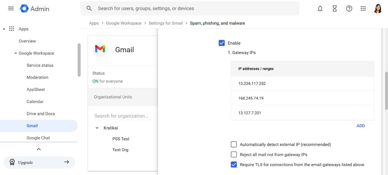
Task: Click the Gmail logo icon
Action: 100,49
